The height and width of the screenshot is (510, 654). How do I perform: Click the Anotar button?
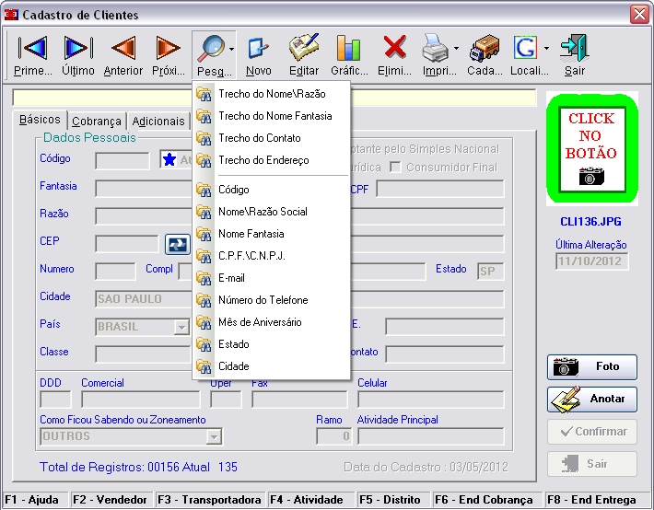[591, 399]
